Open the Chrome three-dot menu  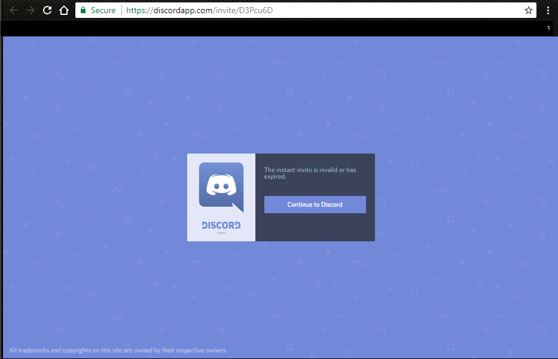548,10
